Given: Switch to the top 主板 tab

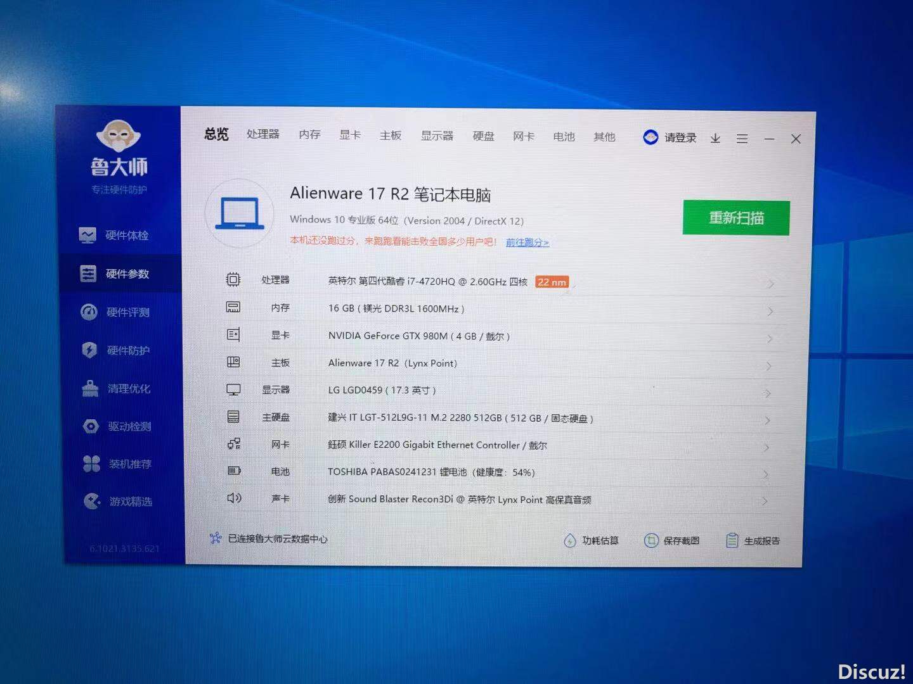Looking at the screenshot, I should click(x=391, y=135).
